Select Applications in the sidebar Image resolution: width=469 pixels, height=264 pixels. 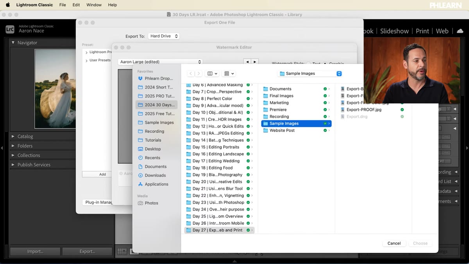point(156,184)
